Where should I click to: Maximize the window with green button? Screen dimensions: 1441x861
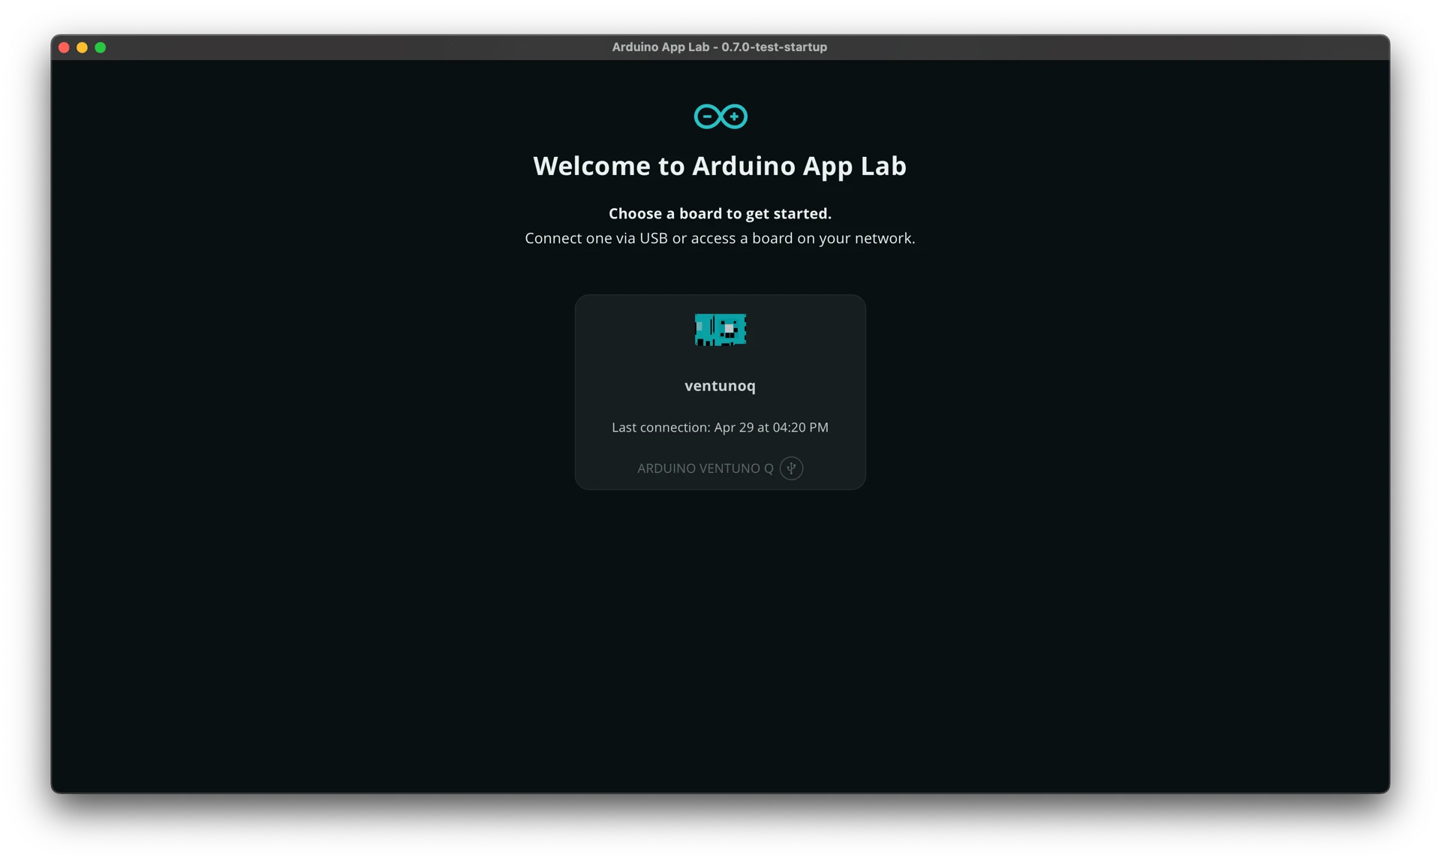pos(101,48)
